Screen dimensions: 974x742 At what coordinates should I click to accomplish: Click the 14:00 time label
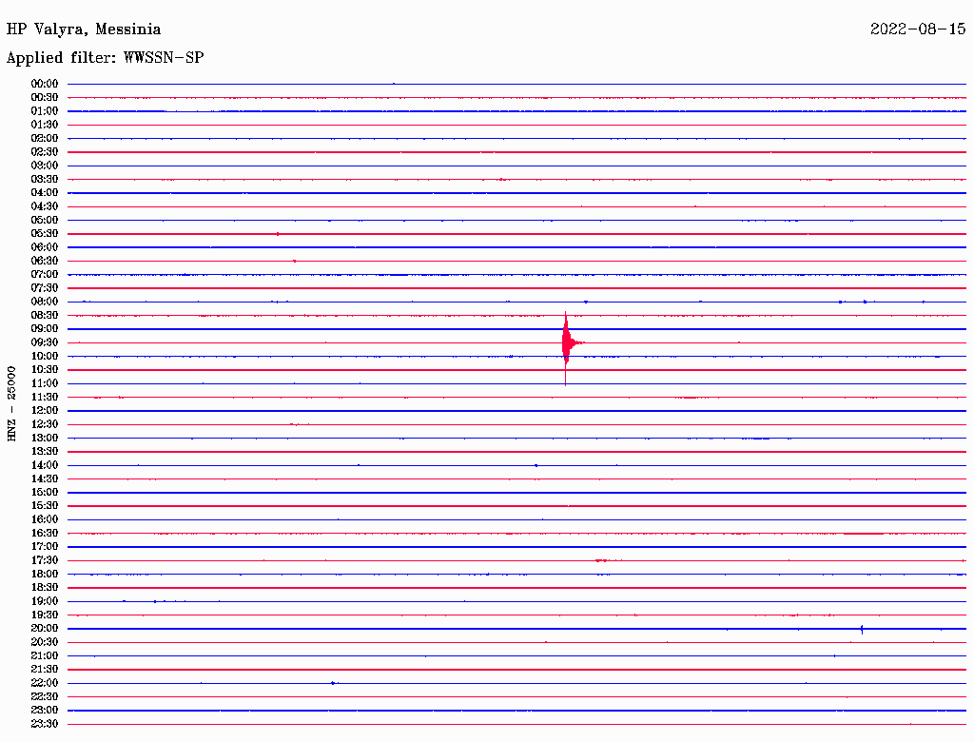(44, 465)
